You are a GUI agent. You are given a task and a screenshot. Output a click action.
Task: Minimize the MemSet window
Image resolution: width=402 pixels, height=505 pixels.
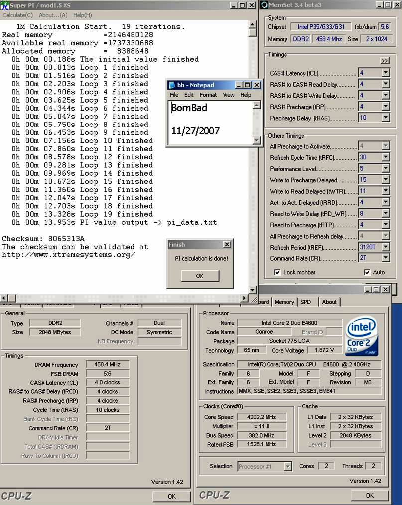[x=380, y=5]
